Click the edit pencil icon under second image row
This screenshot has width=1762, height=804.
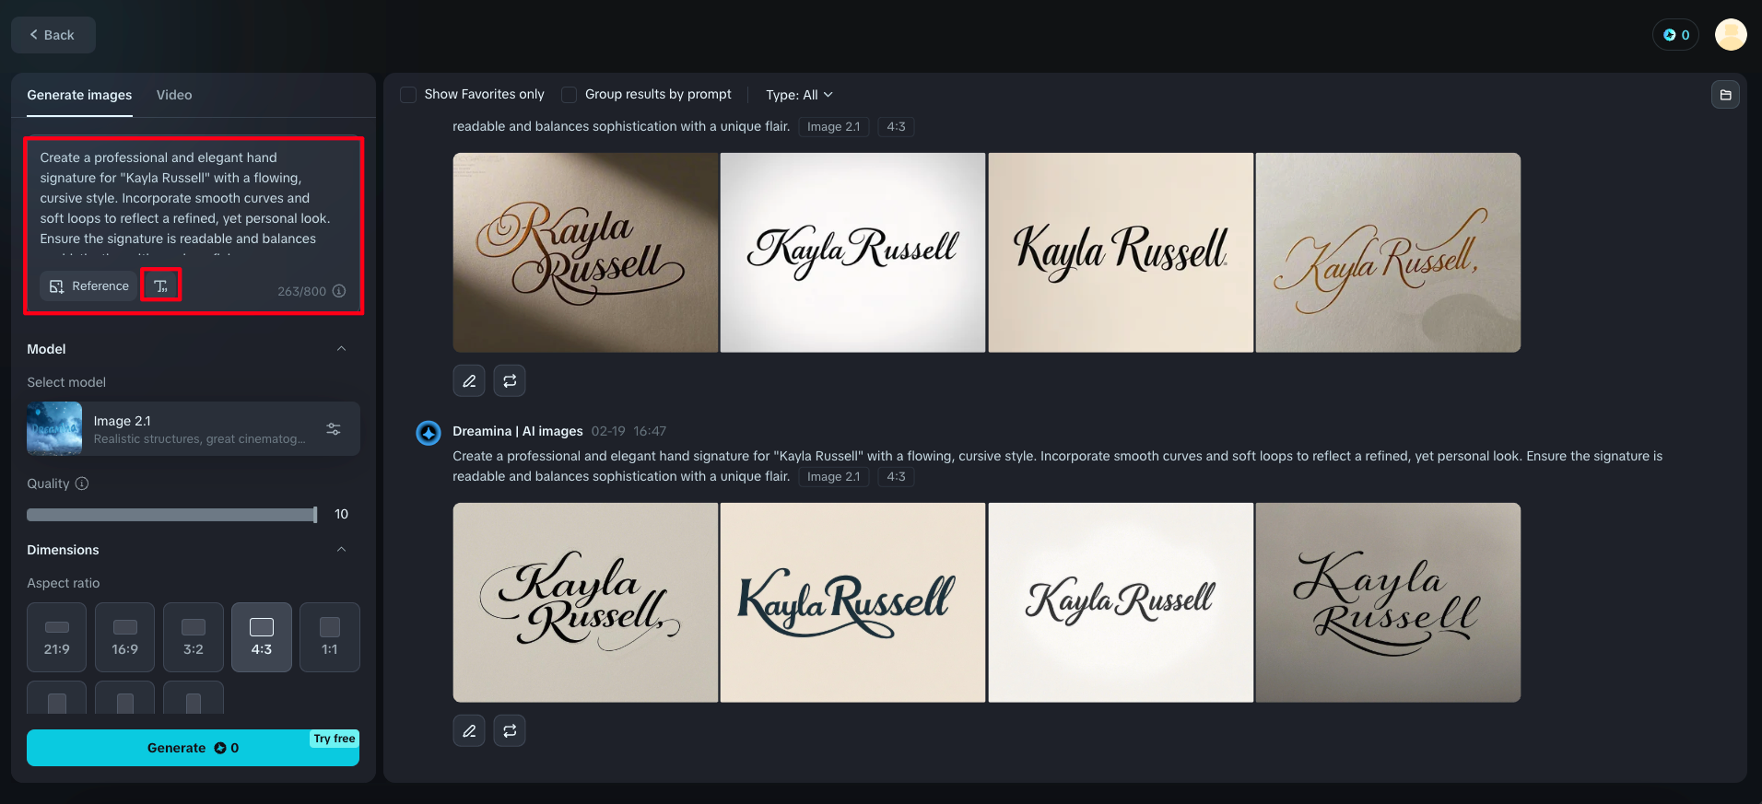pyautogui.click(x=469, y=731)
